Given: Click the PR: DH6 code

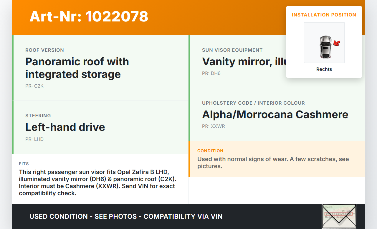Looking at the screenshot, I should click(211, 73).
